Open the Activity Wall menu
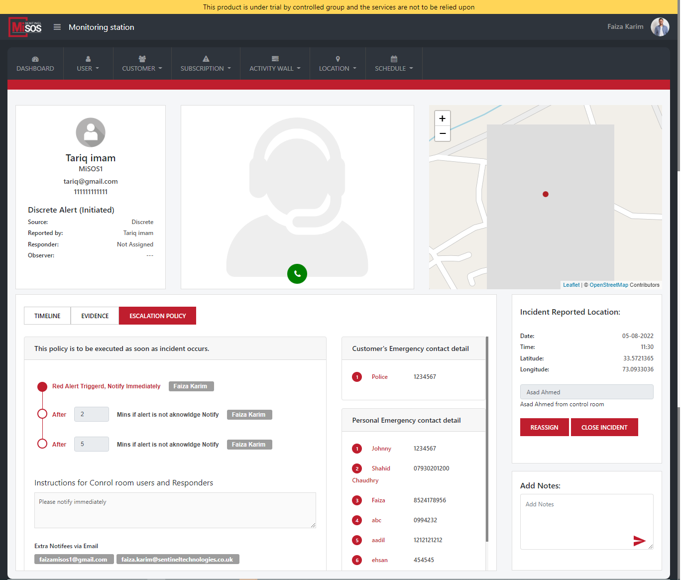Image resolution: width=681 pixels, height=580 pixels. (275, 64)
